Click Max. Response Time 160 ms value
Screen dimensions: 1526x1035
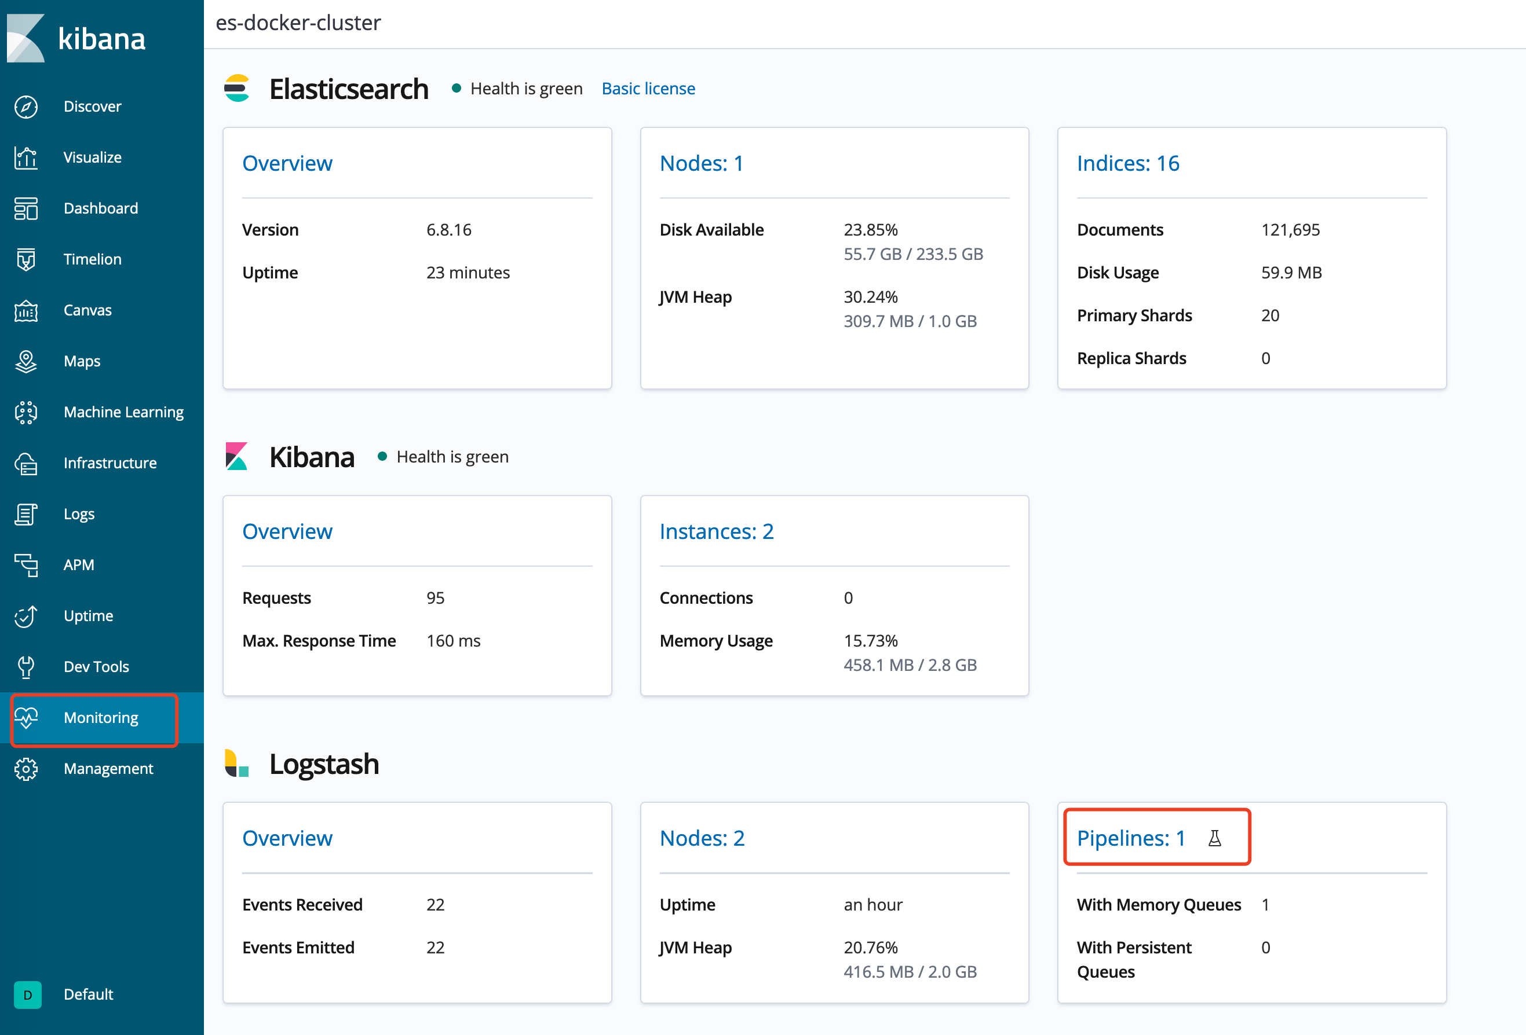tap(454, 641)
